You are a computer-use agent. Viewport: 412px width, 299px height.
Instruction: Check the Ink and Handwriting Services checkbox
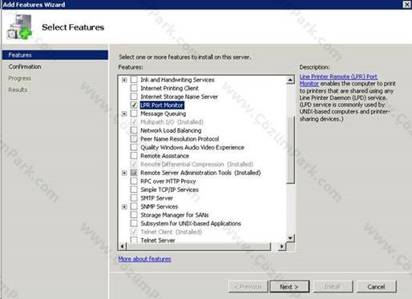134,79
